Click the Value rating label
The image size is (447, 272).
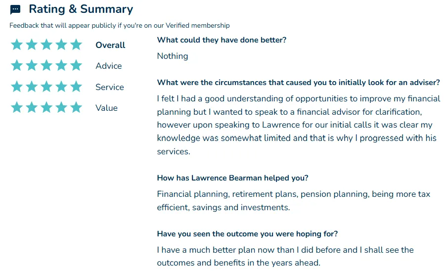(x=107, y=108)
